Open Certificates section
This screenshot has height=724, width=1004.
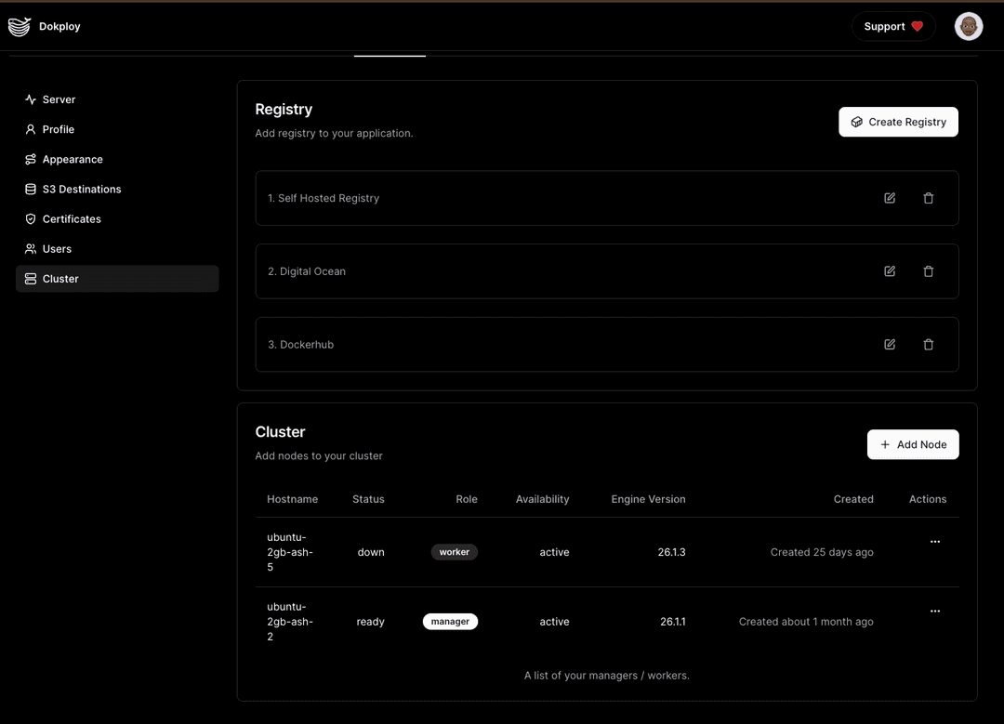[x=71, y=219]
